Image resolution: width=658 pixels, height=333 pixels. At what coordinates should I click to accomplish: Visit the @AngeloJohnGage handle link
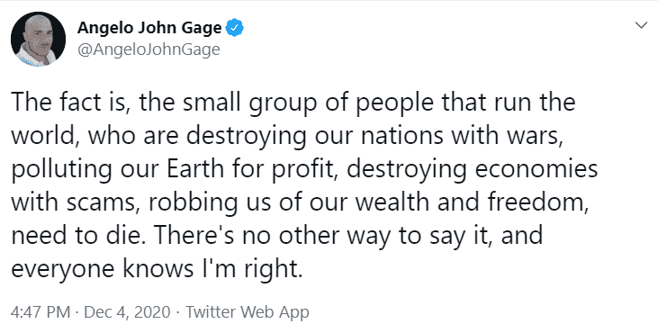pyautogui.click(x=149, y=49)
